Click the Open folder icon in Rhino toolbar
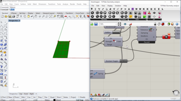 click(x=6, y=17)
